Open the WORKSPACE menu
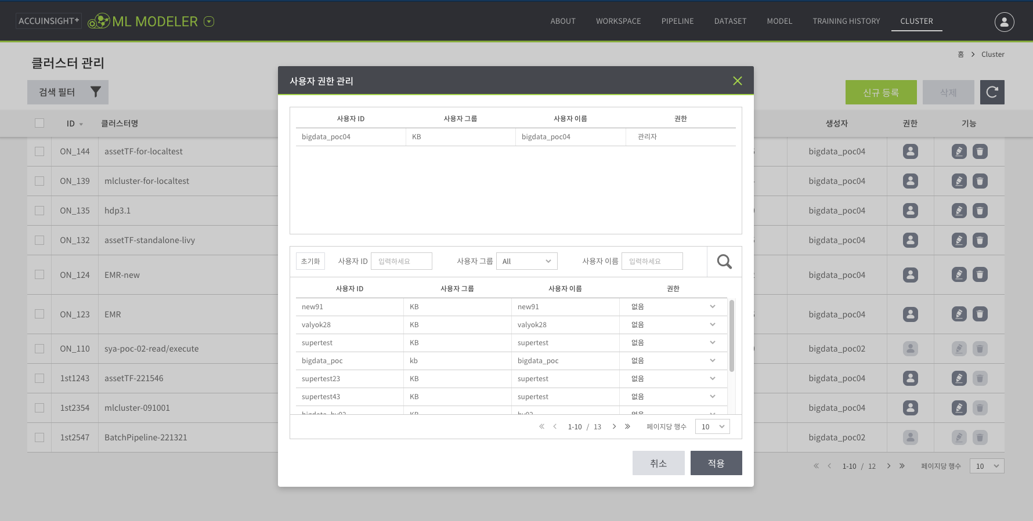 pos(619,21)
